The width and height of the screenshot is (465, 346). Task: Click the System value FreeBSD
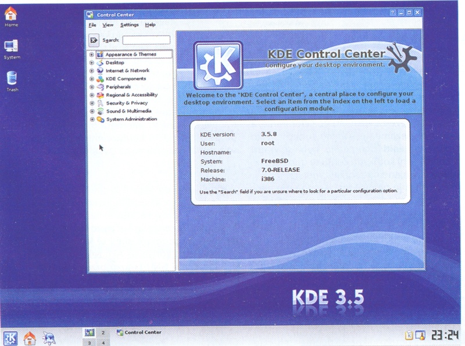coord(274,161)
